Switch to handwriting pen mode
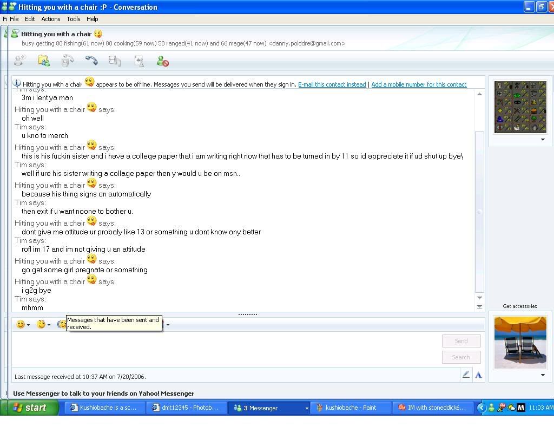Viewport: 554px width, 433px height. (466, 375)
